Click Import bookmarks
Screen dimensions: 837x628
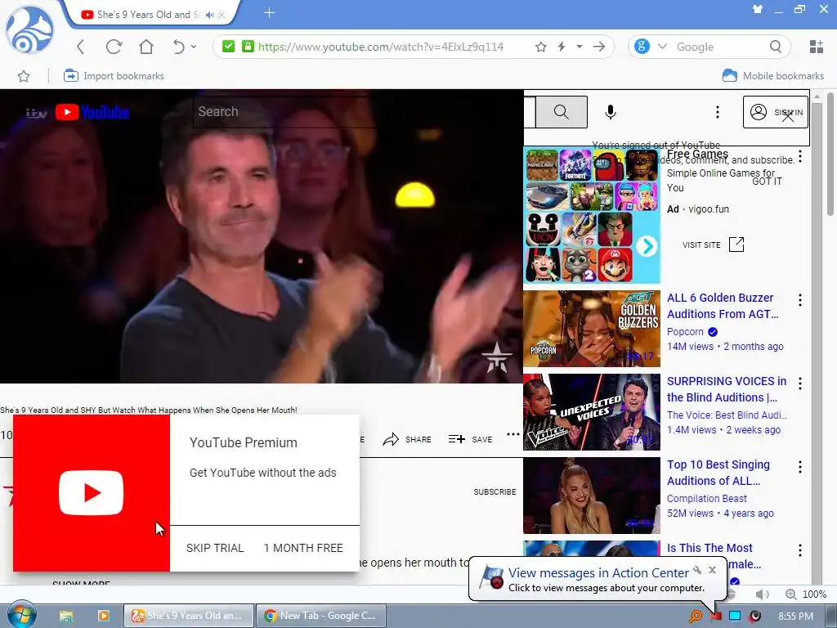(114, 76)
